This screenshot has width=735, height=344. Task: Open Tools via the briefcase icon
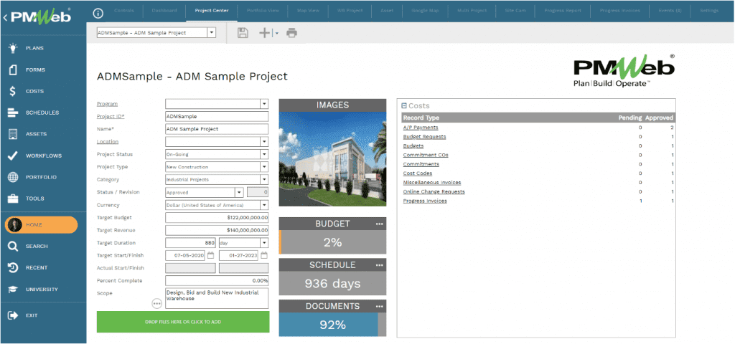tap(13, 199)
